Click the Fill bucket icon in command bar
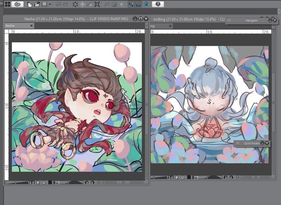This screenshot has height=205, width=281. pos(90,5)
